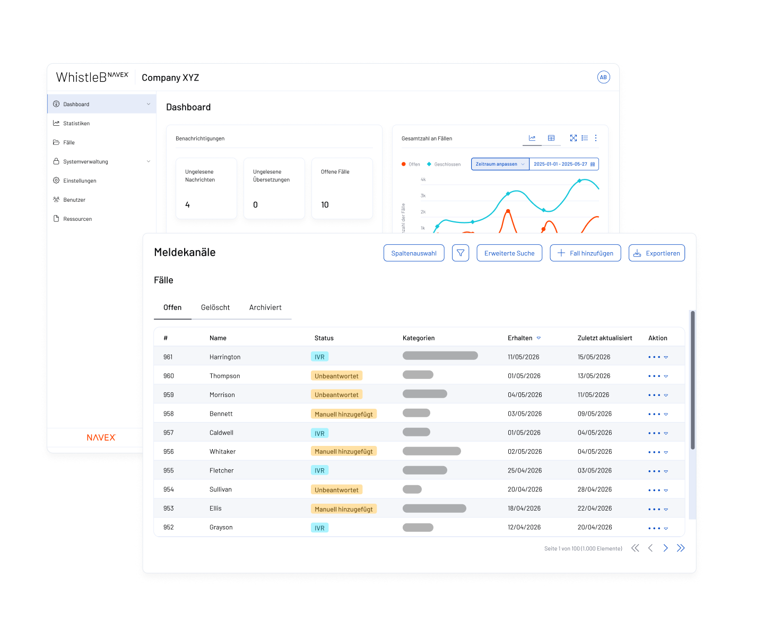Screen dimensions: 764x637
Task: Open actions dots for case 958 Bennett
Action: pyautogui.click(x=654, y=414)
